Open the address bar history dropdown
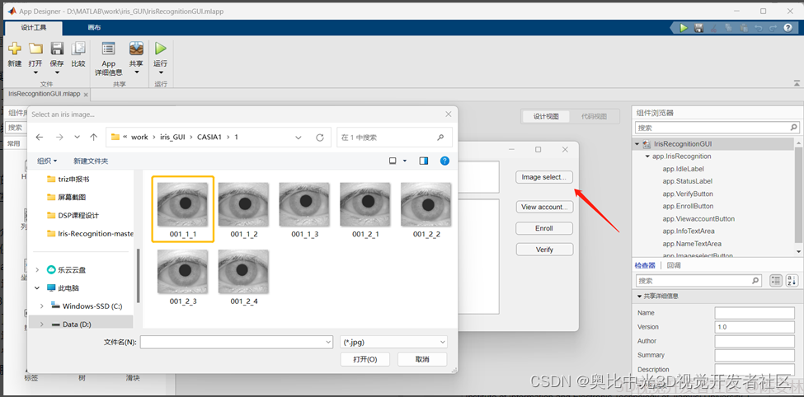Screen dimensions: 804x397 coord(299,138)
